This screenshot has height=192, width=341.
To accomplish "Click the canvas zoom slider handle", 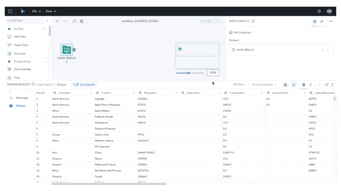I will (189, 73).
